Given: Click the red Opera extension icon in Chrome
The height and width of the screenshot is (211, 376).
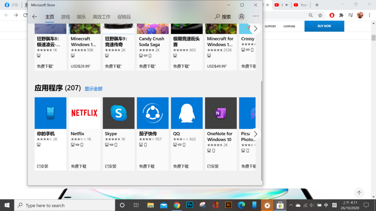Looking at the screenshot, I should pyautogui.click(x=332, y=15).
